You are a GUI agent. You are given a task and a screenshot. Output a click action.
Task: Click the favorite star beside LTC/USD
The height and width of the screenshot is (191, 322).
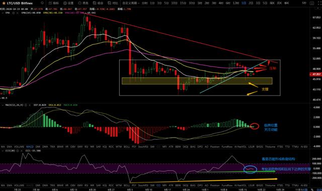tap(4, 4)
